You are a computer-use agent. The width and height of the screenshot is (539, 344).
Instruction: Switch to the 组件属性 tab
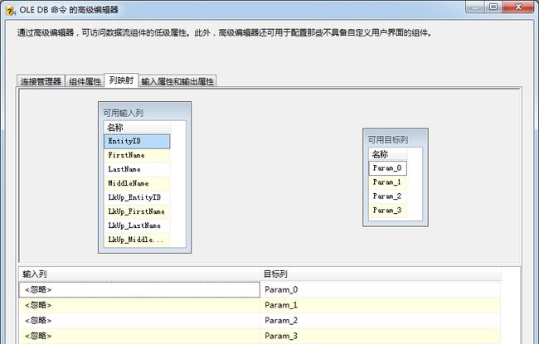(x=85, y=81)
